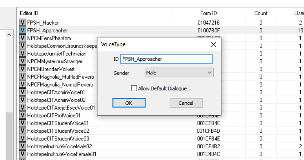The width and height of the screenshot is (304, 160).
Task: Confirm the VoiceType dialog with OK
Action: (129, 103)
